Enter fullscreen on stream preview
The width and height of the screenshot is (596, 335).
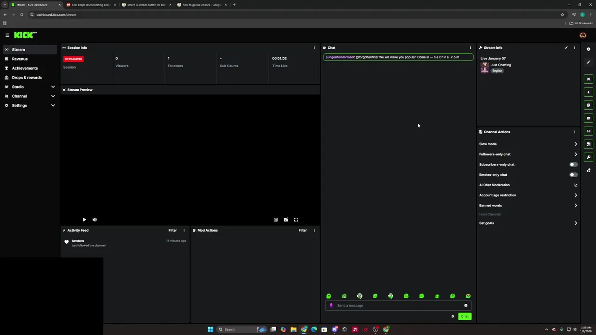[x=296, y=220]
